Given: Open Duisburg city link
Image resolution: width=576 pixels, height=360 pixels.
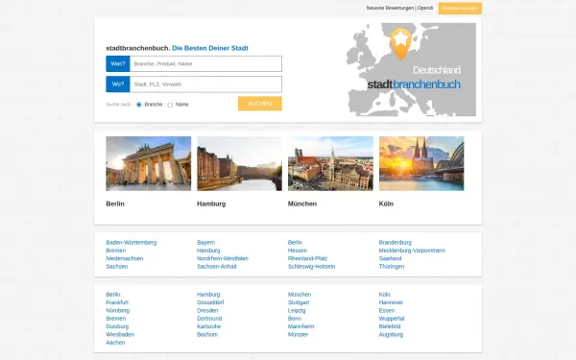Looking at the screenshot, I should [117, 326].
